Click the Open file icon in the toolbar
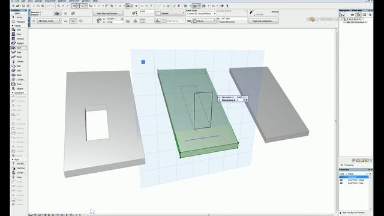384x216 pixels. [x=18, y=6]
